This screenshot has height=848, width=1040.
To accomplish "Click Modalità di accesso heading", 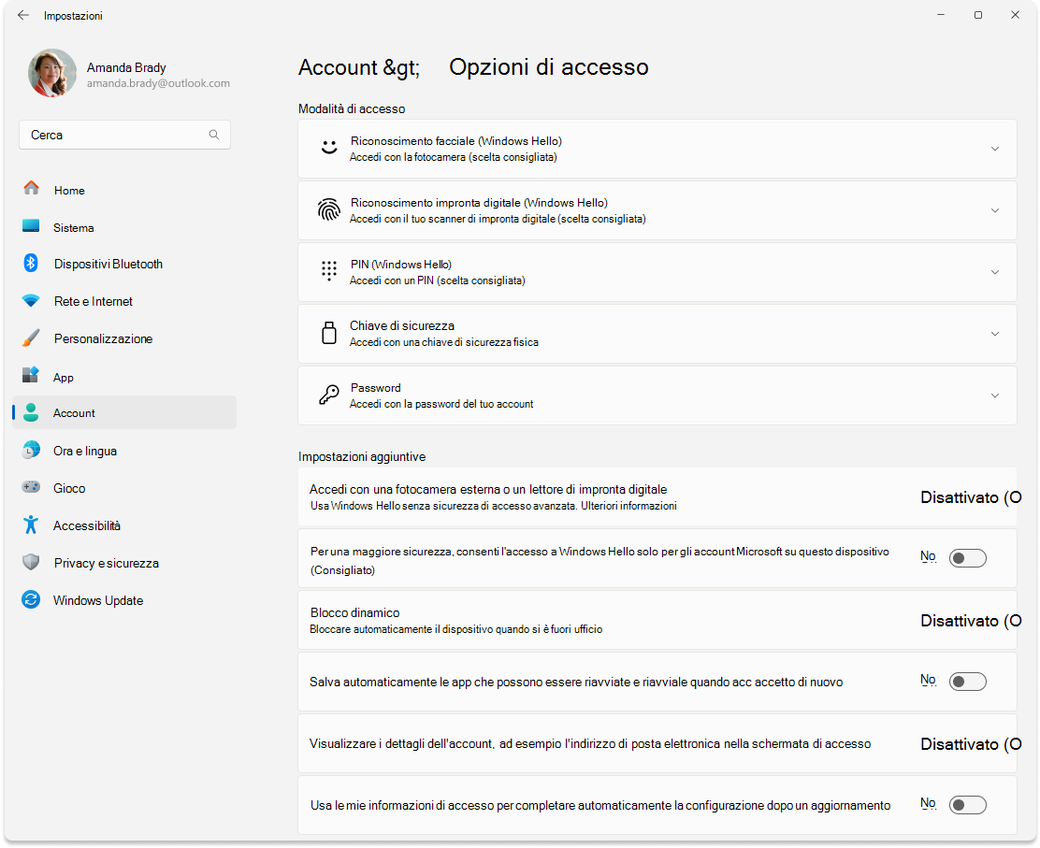I will click(352, 108).
